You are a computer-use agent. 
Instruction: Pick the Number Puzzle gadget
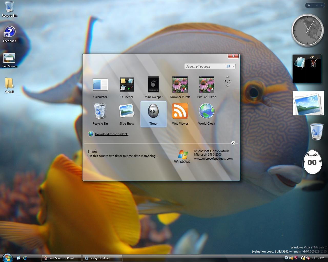tap(180, 85)
